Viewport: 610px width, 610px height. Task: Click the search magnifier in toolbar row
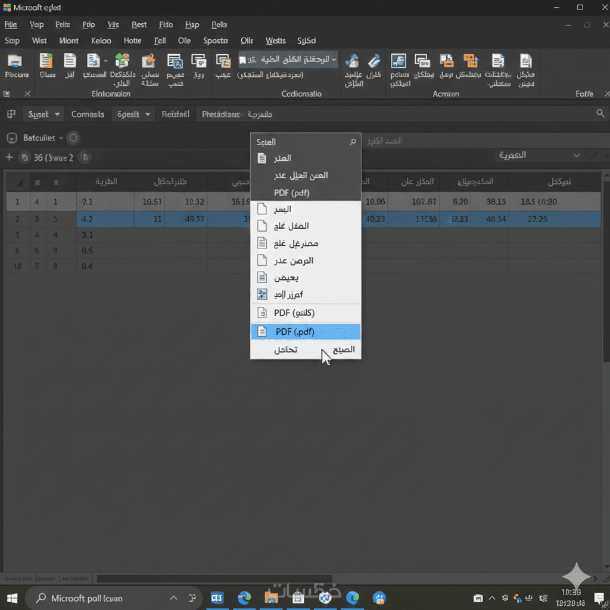pyautogui.click(x=600, y=114)
